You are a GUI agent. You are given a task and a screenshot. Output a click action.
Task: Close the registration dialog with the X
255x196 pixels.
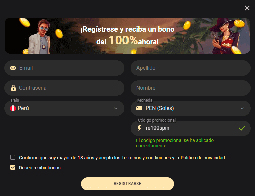(x=247, y=8)
